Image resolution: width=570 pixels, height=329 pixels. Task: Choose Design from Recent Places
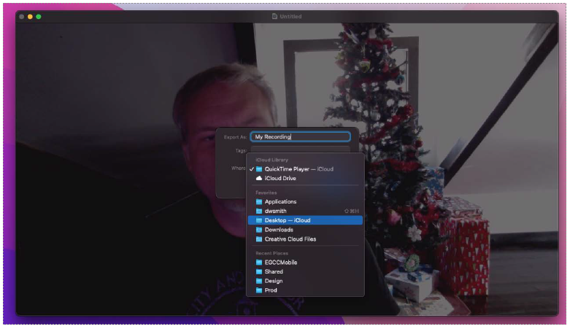coord(274,281)
